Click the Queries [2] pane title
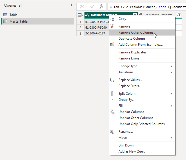 13,5
